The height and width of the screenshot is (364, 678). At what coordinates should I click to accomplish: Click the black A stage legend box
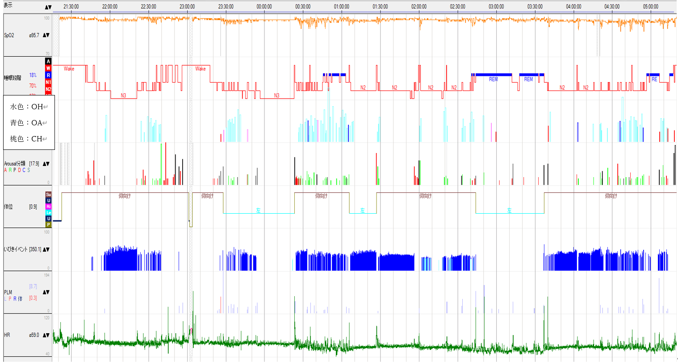(48, 62)
